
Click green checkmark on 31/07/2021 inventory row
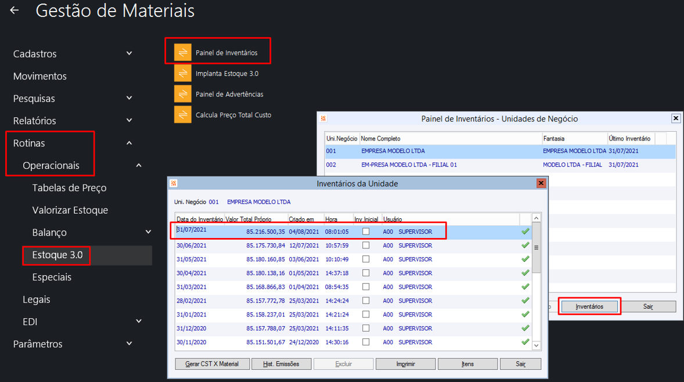coord(525,232)
